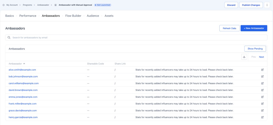Click the edit icon for bob.johnson@example.com
Image resolution: width=273 pixels, height=125 pixels.
tap(262, 77)
